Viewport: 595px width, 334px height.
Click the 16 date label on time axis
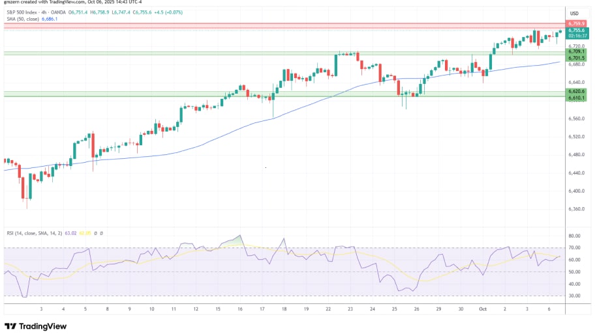(x=239, y=309)
